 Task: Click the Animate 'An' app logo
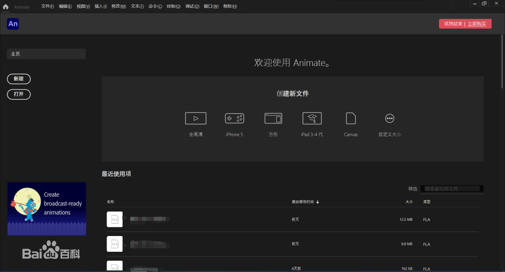click(13, 24)
